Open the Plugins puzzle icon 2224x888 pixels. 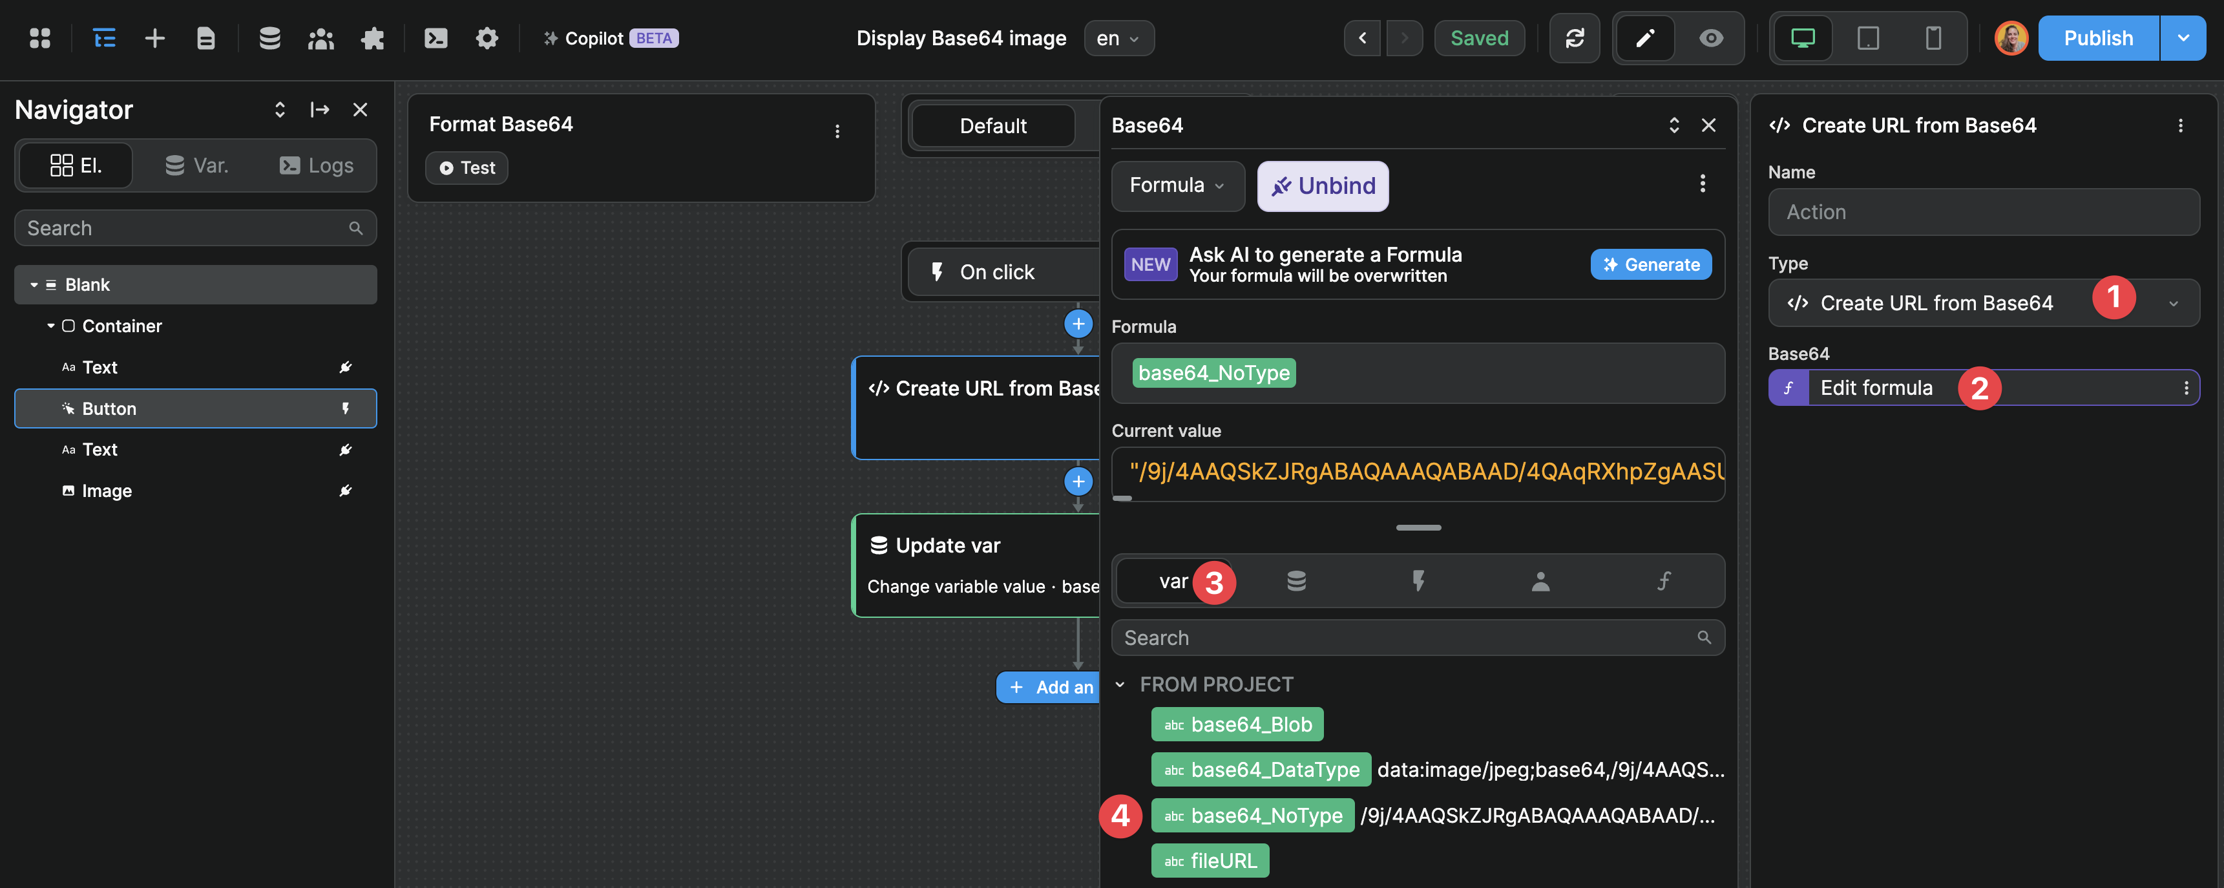[x=372, y=38]
